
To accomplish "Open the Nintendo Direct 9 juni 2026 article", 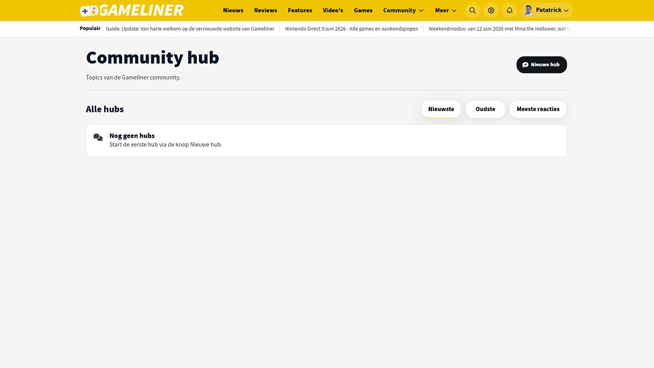I will [352, 29].
